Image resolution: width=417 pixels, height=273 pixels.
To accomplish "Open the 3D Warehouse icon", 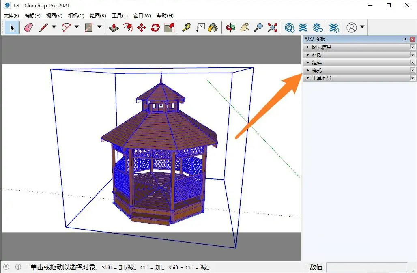I will click(289, 28).
